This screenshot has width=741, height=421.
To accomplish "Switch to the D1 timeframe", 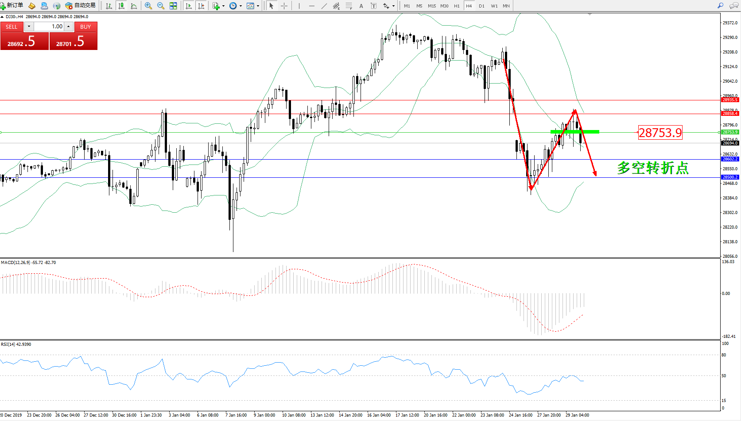I will 481,6.
